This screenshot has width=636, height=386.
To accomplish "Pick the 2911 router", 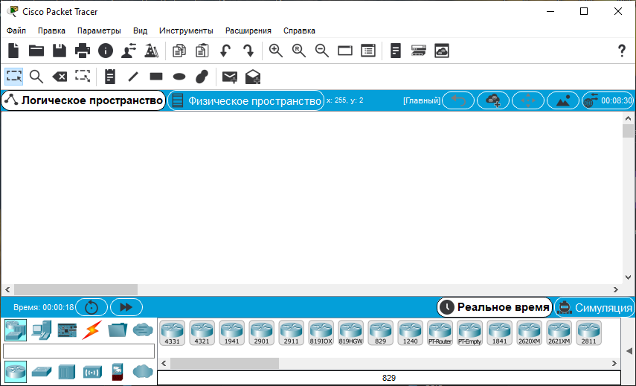I will click(x=292, y=333).
